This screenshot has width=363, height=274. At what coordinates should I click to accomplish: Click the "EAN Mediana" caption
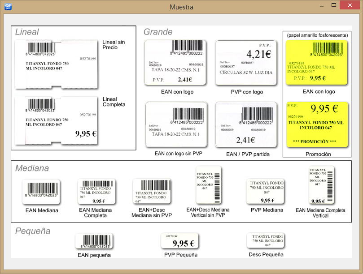click(x=42, y=210)
